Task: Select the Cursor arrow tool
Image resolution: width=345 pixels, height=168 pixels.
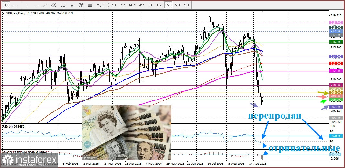Action: coord(6,5)
